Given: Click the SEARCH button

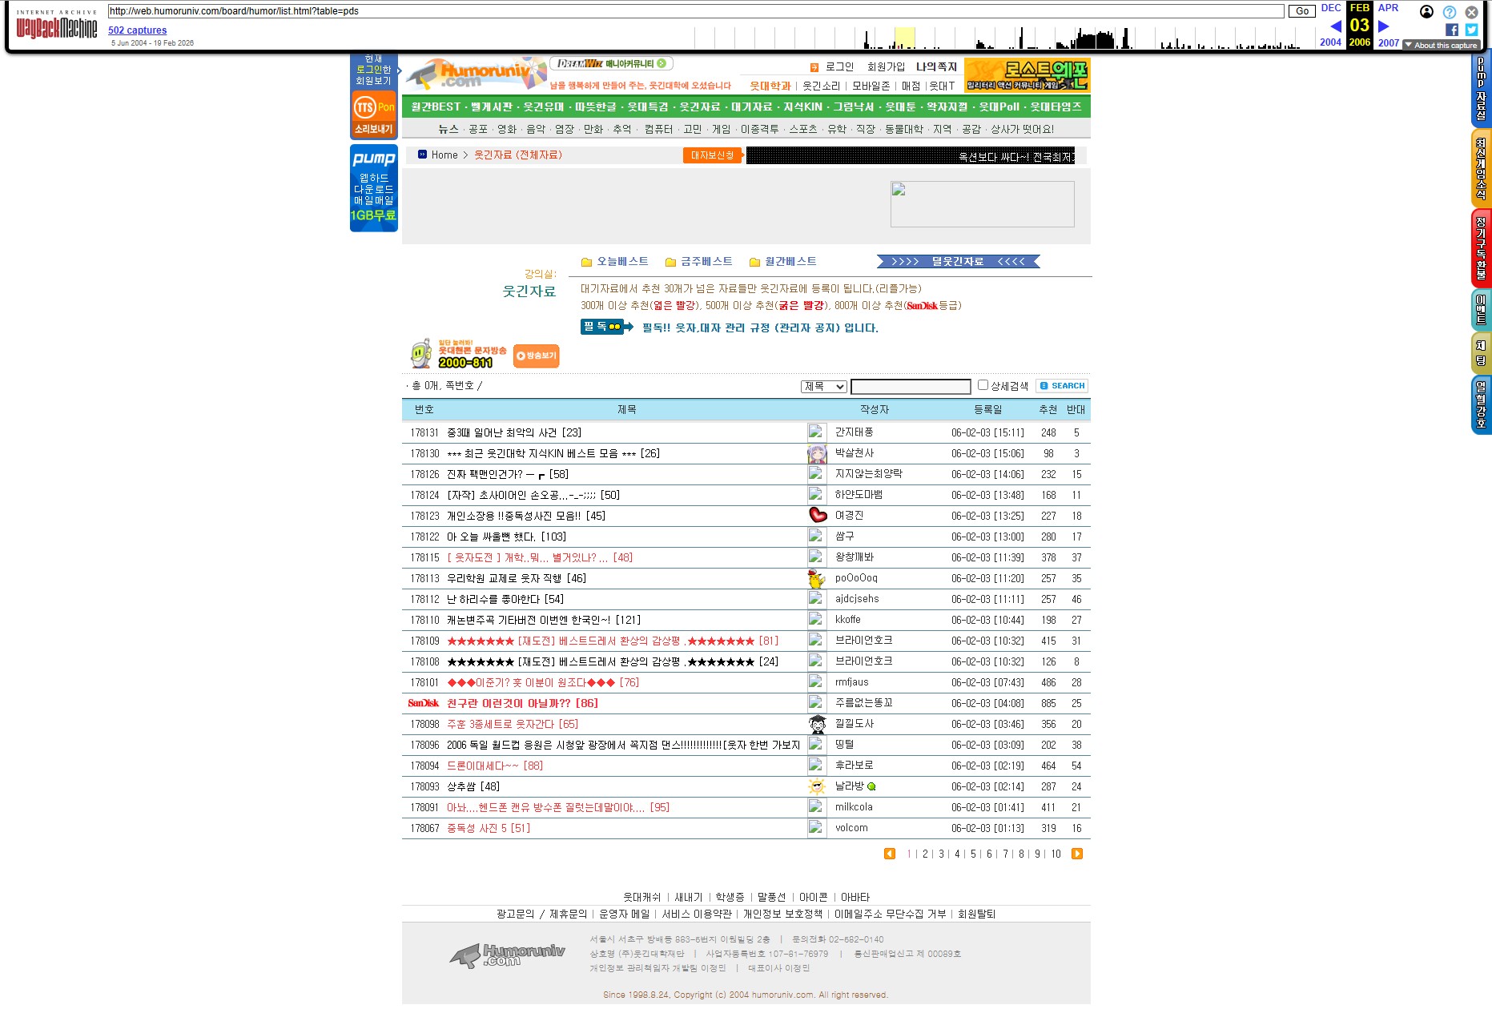Looking at the screenshot, I should [1062, 386].
